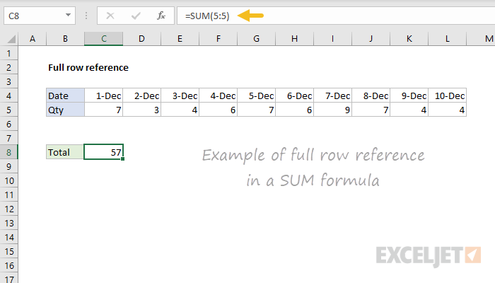The height and width of the screenshot is (283, 495).
Task: Select column H header
Action: click(x=295, y=39)
